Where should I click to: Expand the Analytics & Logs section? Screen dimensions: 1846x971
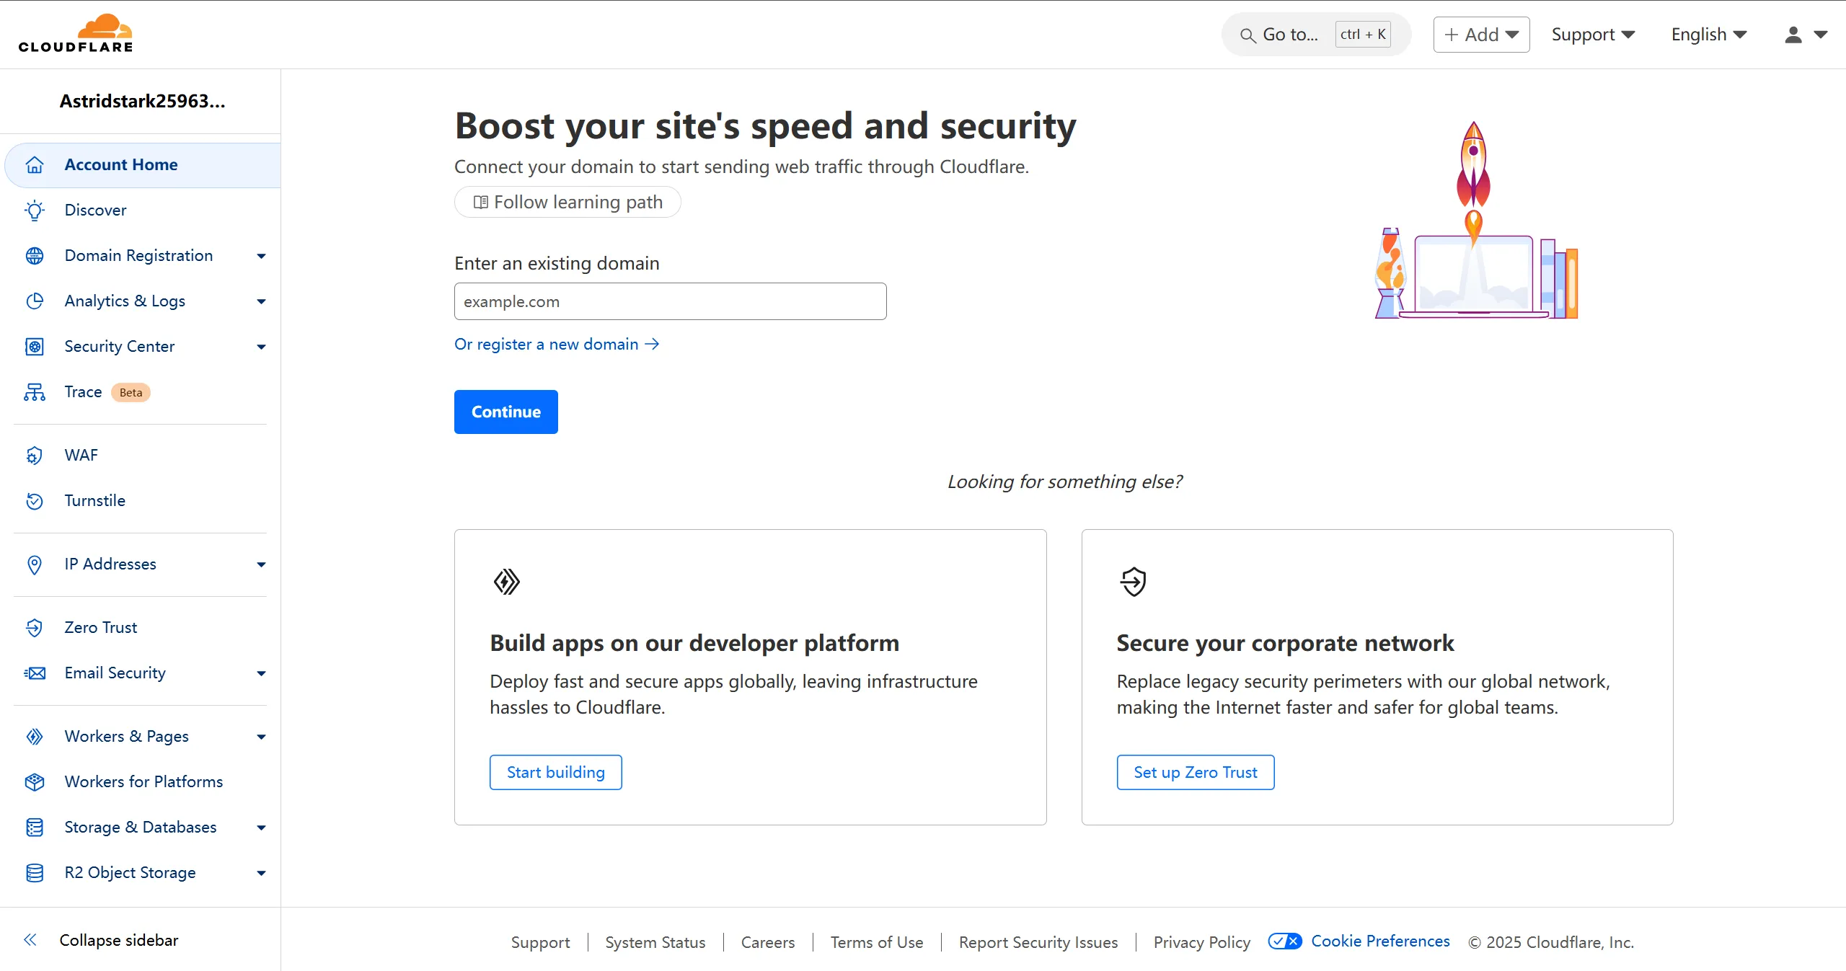click(261, 301)
